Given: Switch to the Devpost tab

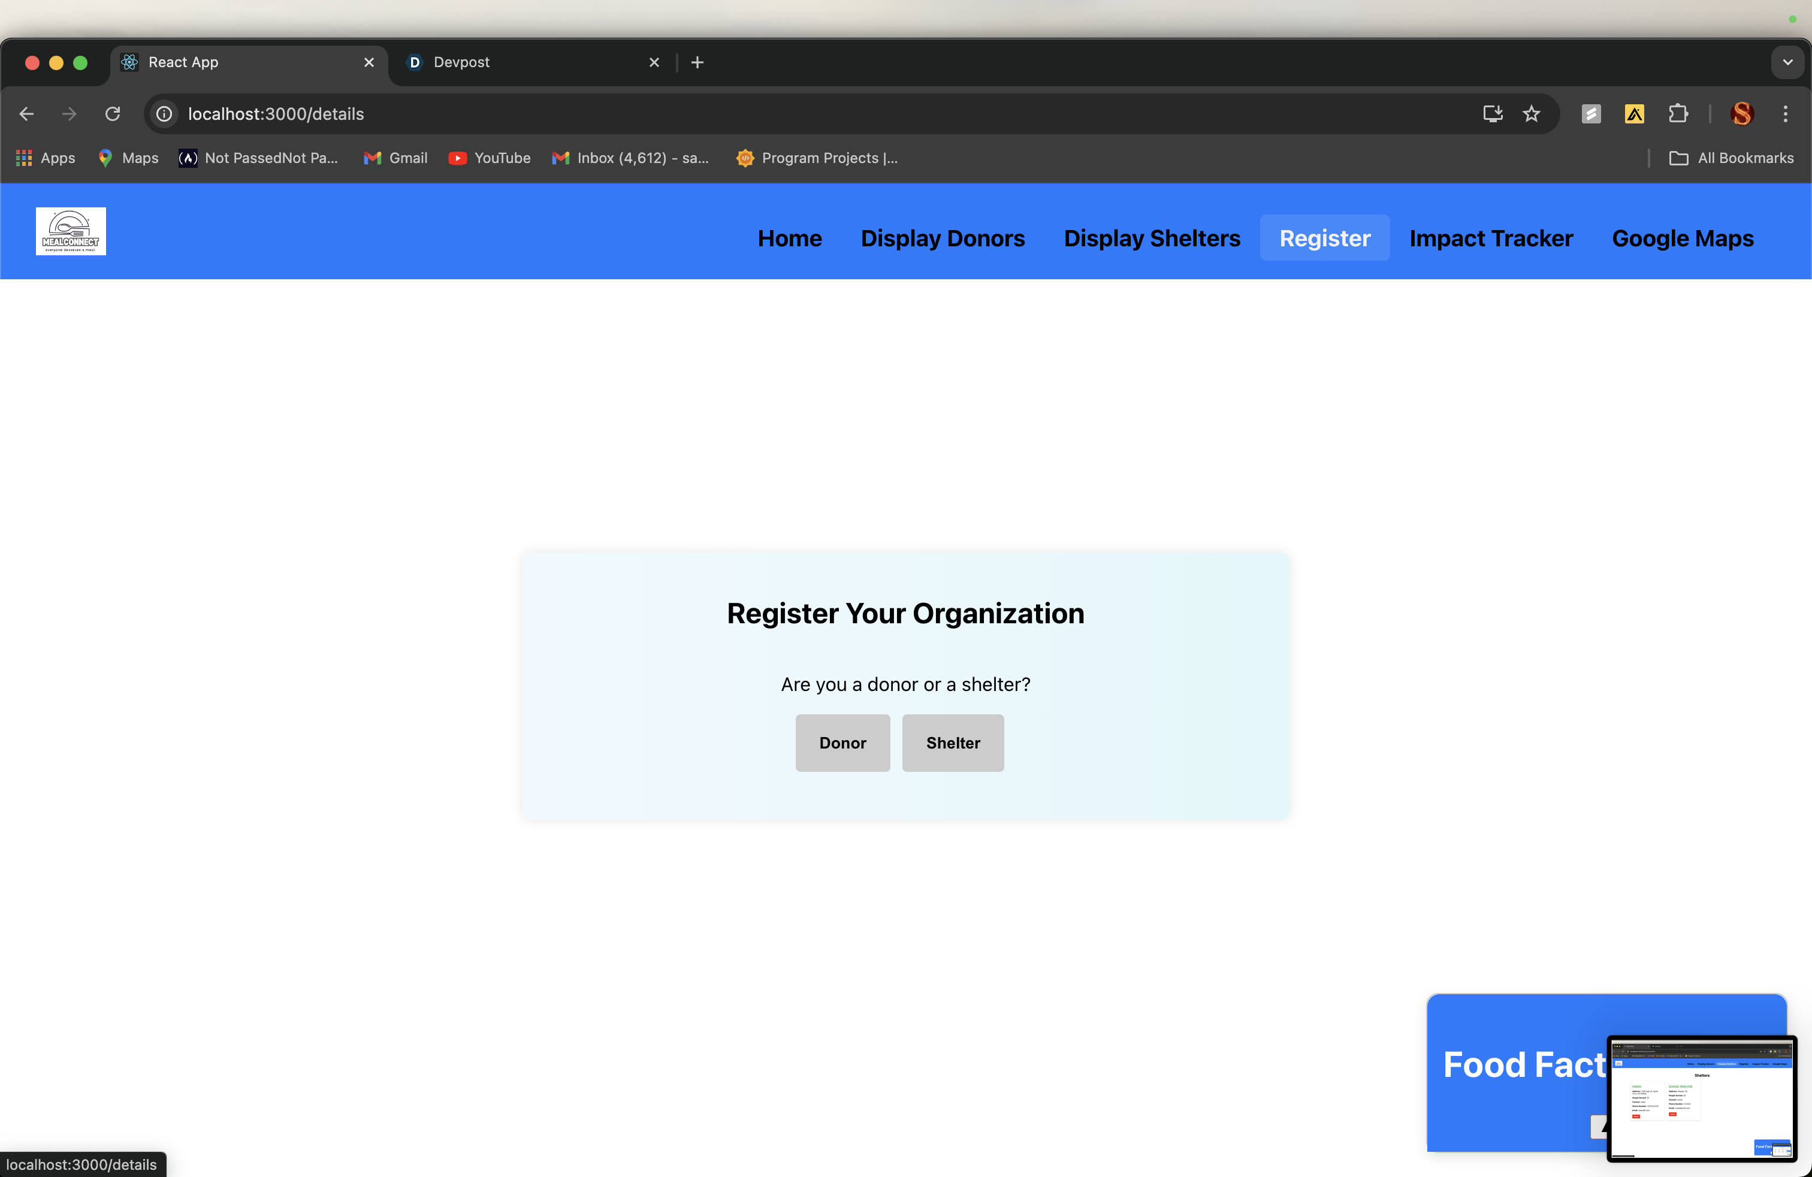Looking at the screenshot, I should point(526,62).
